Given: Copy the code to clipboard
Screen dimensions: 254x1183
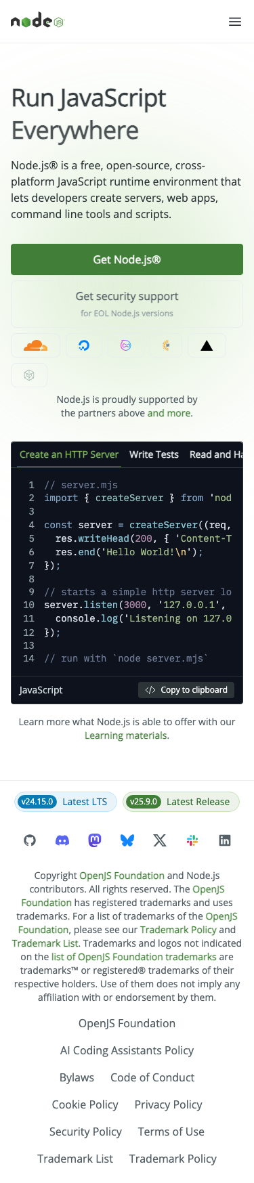Looking at the screenshot, I should point(186,690).
